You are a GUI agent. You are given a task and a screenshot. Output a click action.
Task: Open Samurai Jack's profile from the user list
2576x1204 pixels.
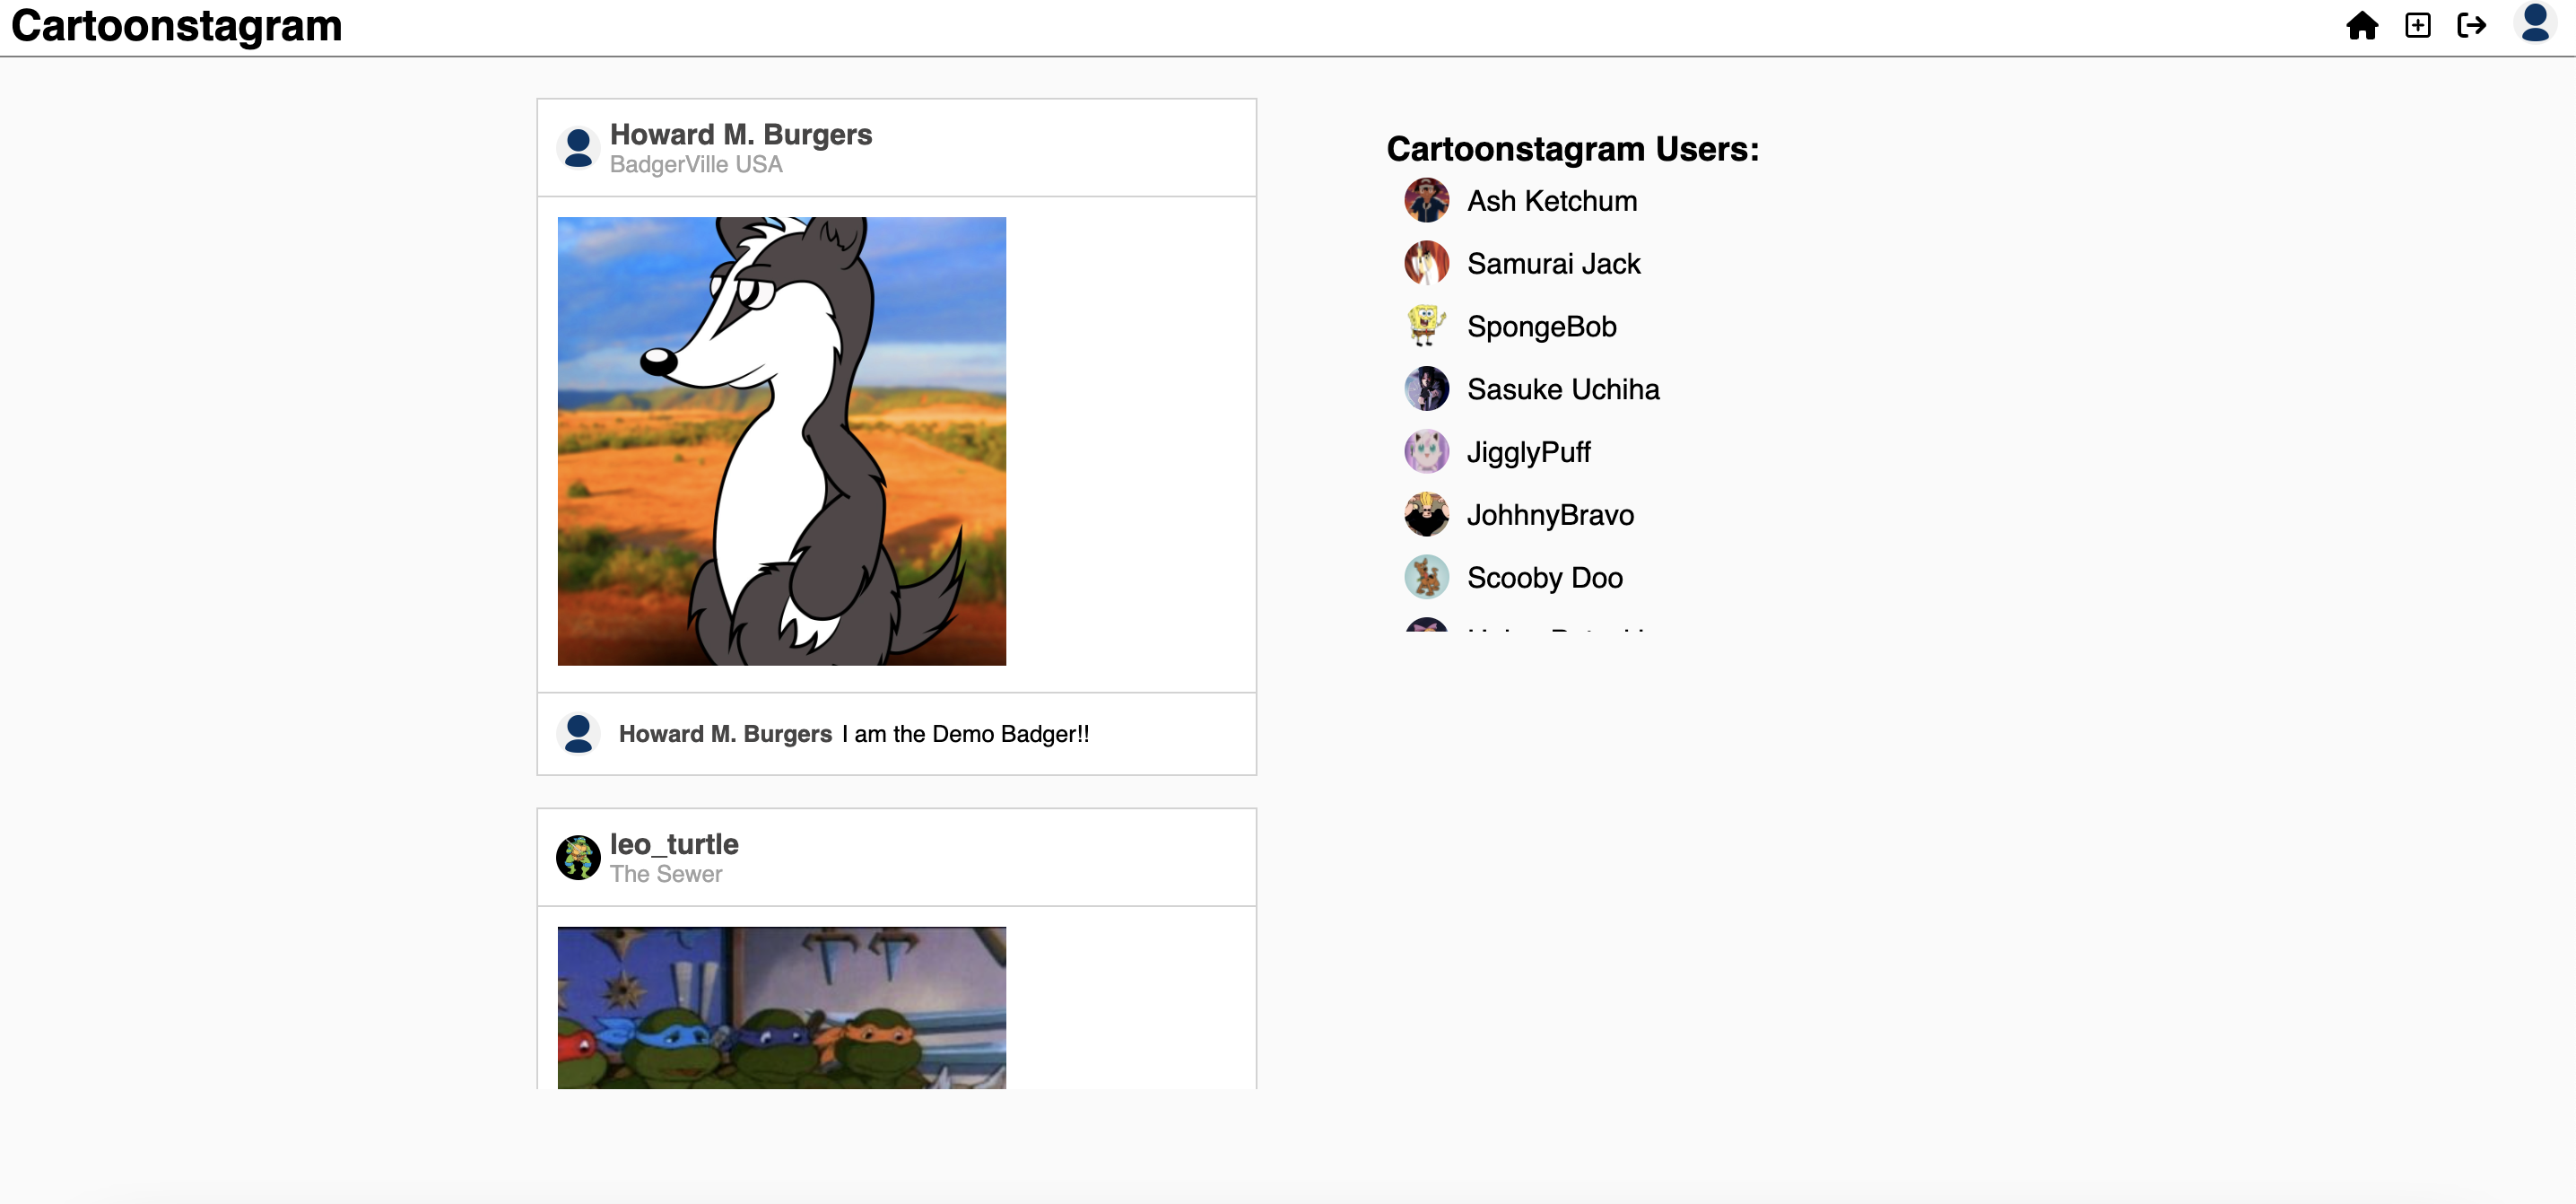click(1554, 263)
